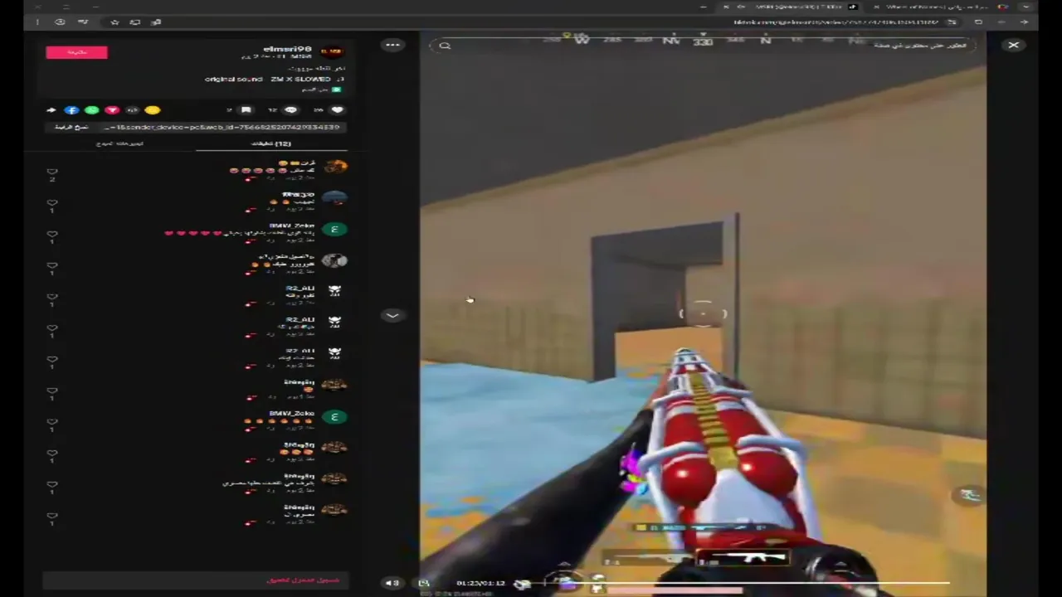Switch to the comments (12) tab
The height and width of the screenshot is (597, 1062).
tap(272, 143)
